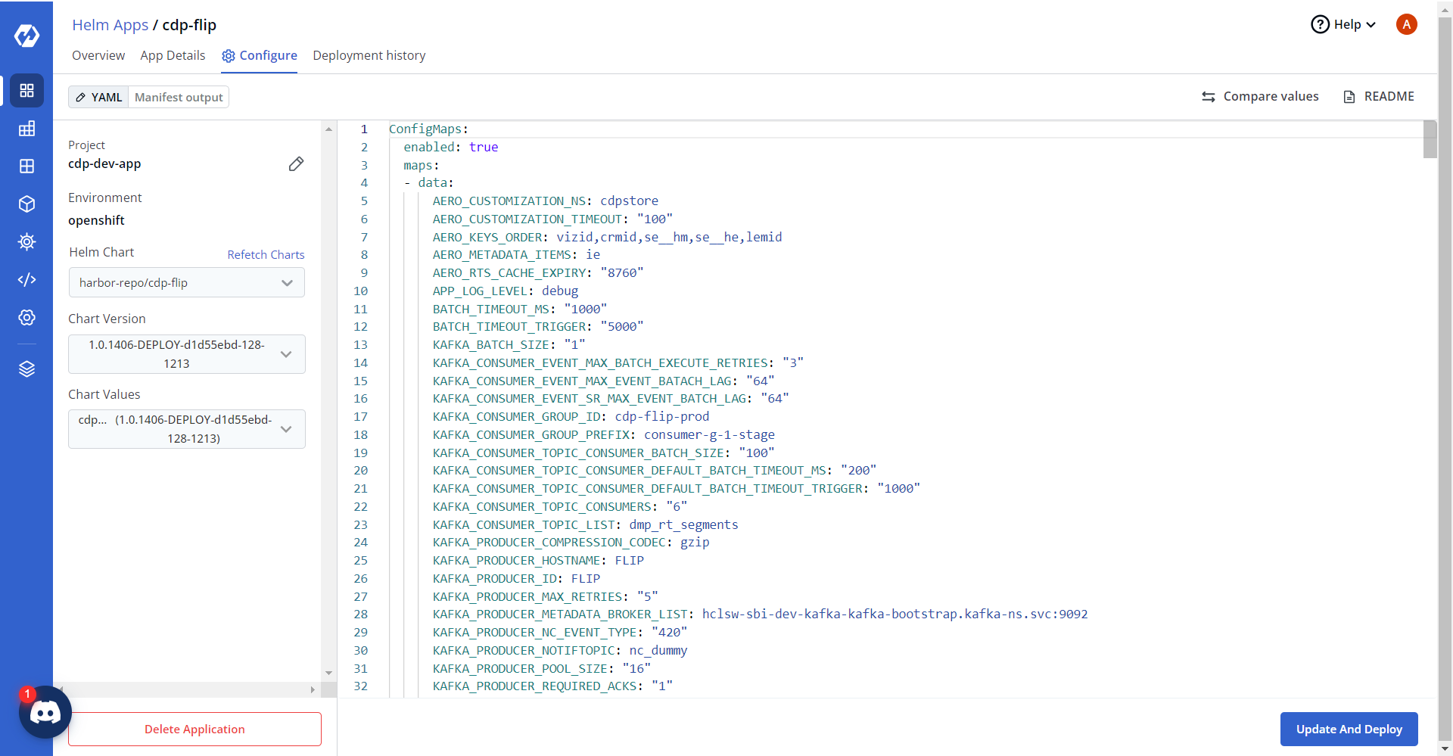Click the code brackets icon in sidebar
Image resolution: width=1453 pixels, height=756 pixels.
(x=26, y=280)
